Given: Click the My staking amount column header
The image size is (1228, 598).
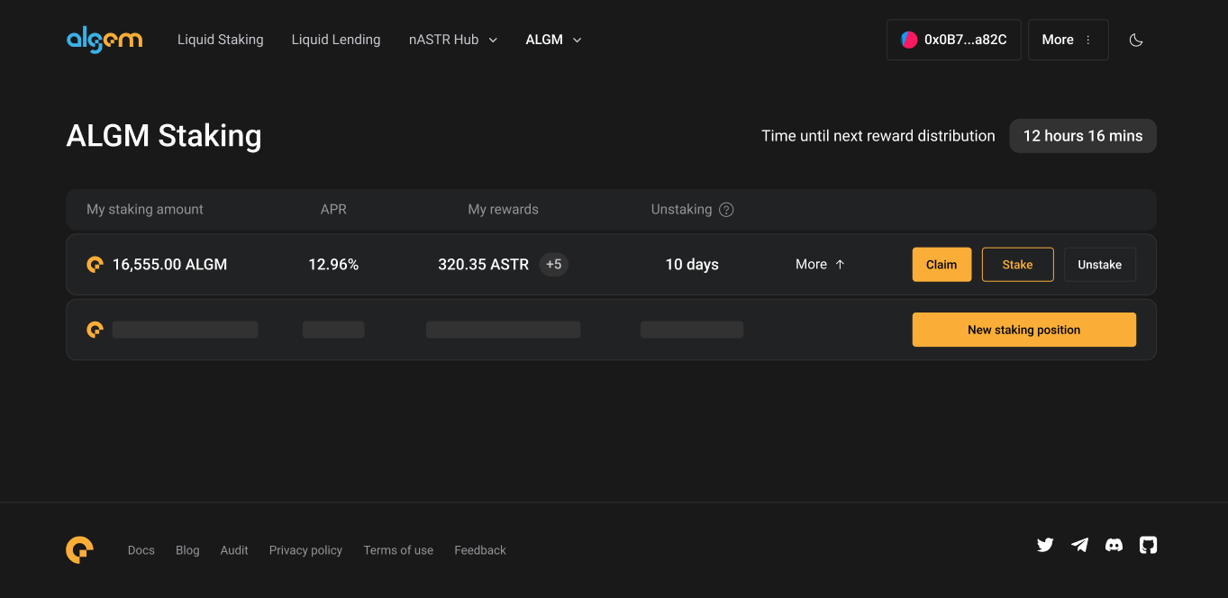Looking at the screenshot, I should coord(145,210).
